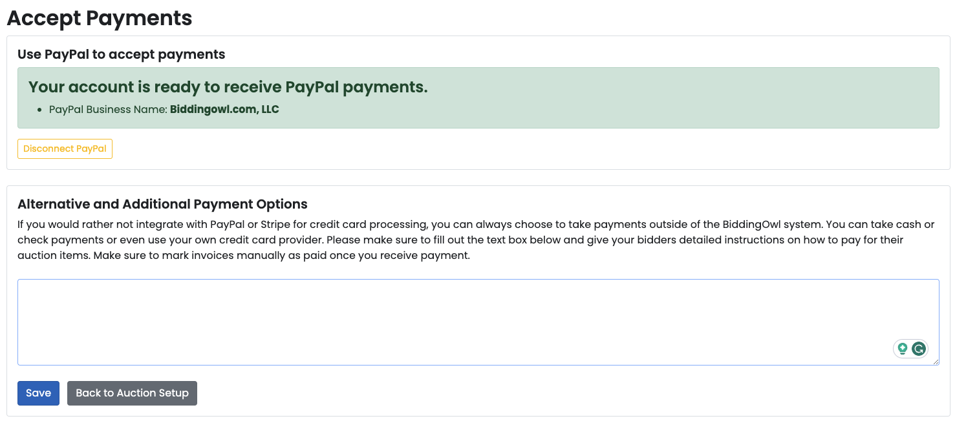Screen dimensions: 966x443
Task: Go back to Auction Setup
Action: 132,393
